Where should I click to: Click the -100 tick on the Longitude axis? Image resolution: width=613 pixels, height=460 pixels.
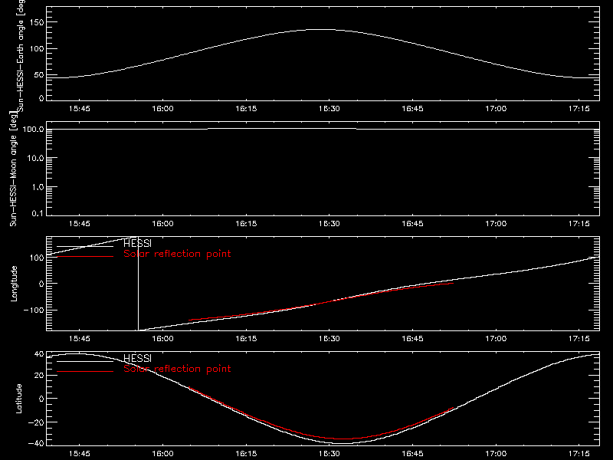(34, 310)
